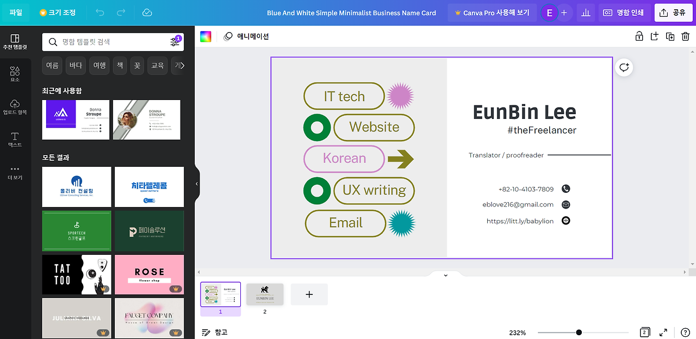This screenshot has width=696, height=339.
Task: Select page 1 thumbnail
Action: pos(221,294)
